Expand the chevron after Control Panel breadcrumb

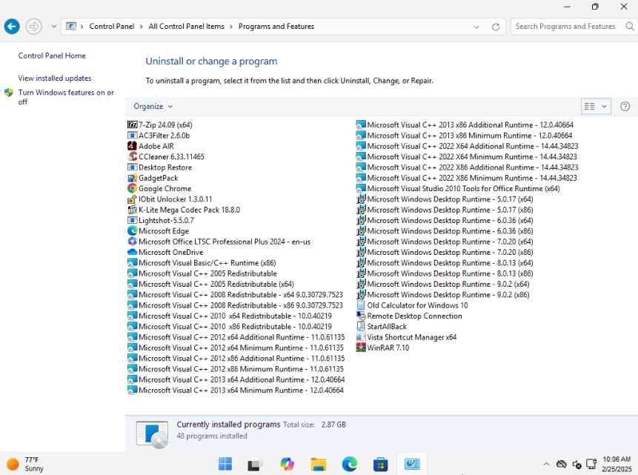coord(142,27)
